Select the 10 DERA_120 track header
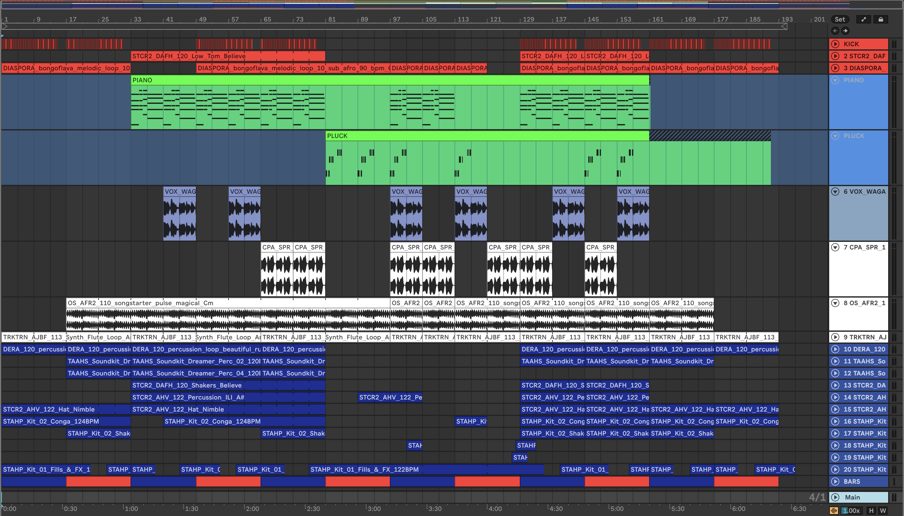This screenshot has height=516, width=904. point(864,349)
